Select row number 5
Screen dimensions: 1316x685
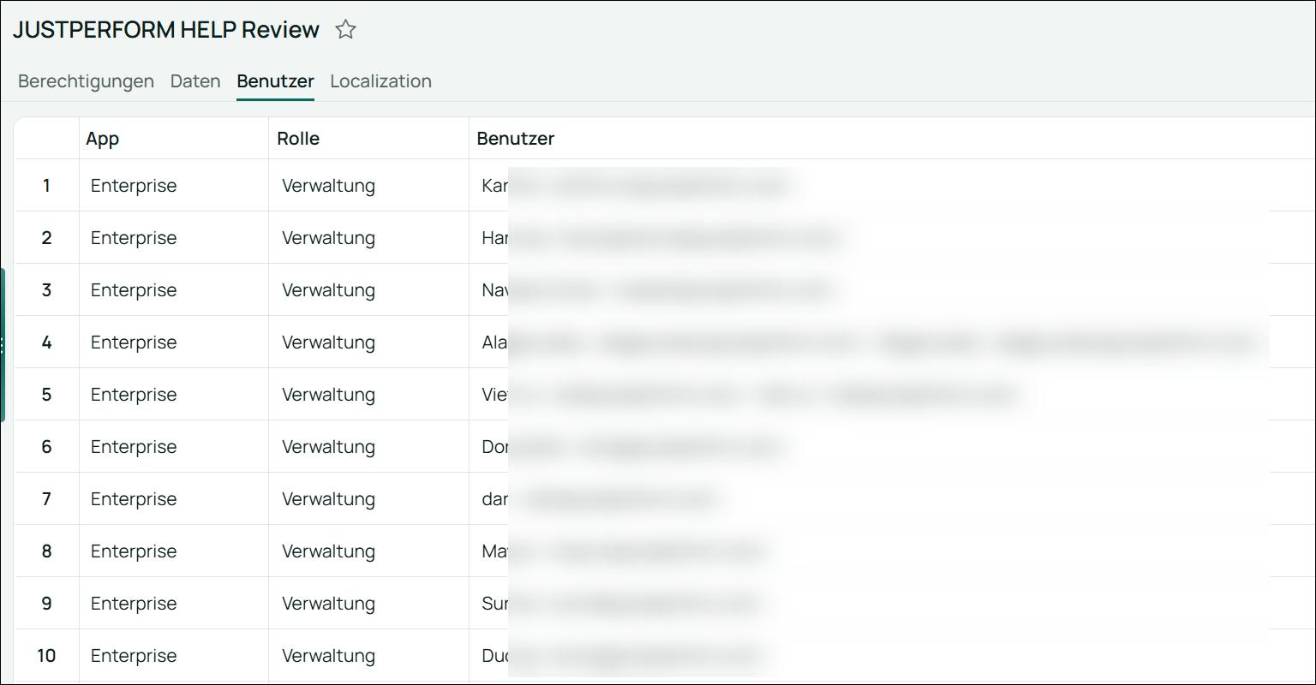[x=46, y=394]
